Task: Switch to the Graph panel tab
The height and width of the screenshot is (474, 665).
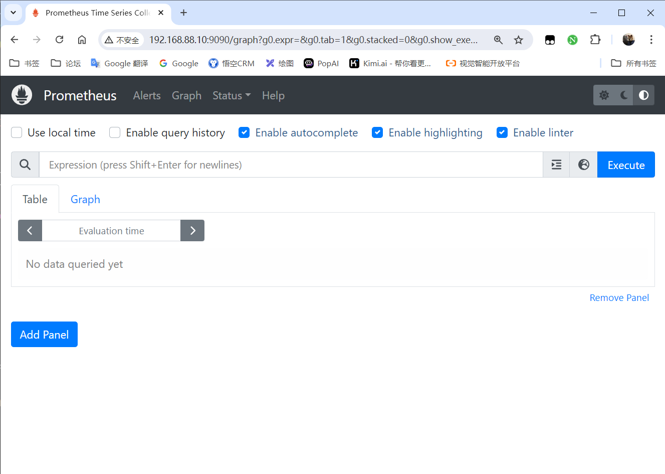Action: [x=85, y=199]
